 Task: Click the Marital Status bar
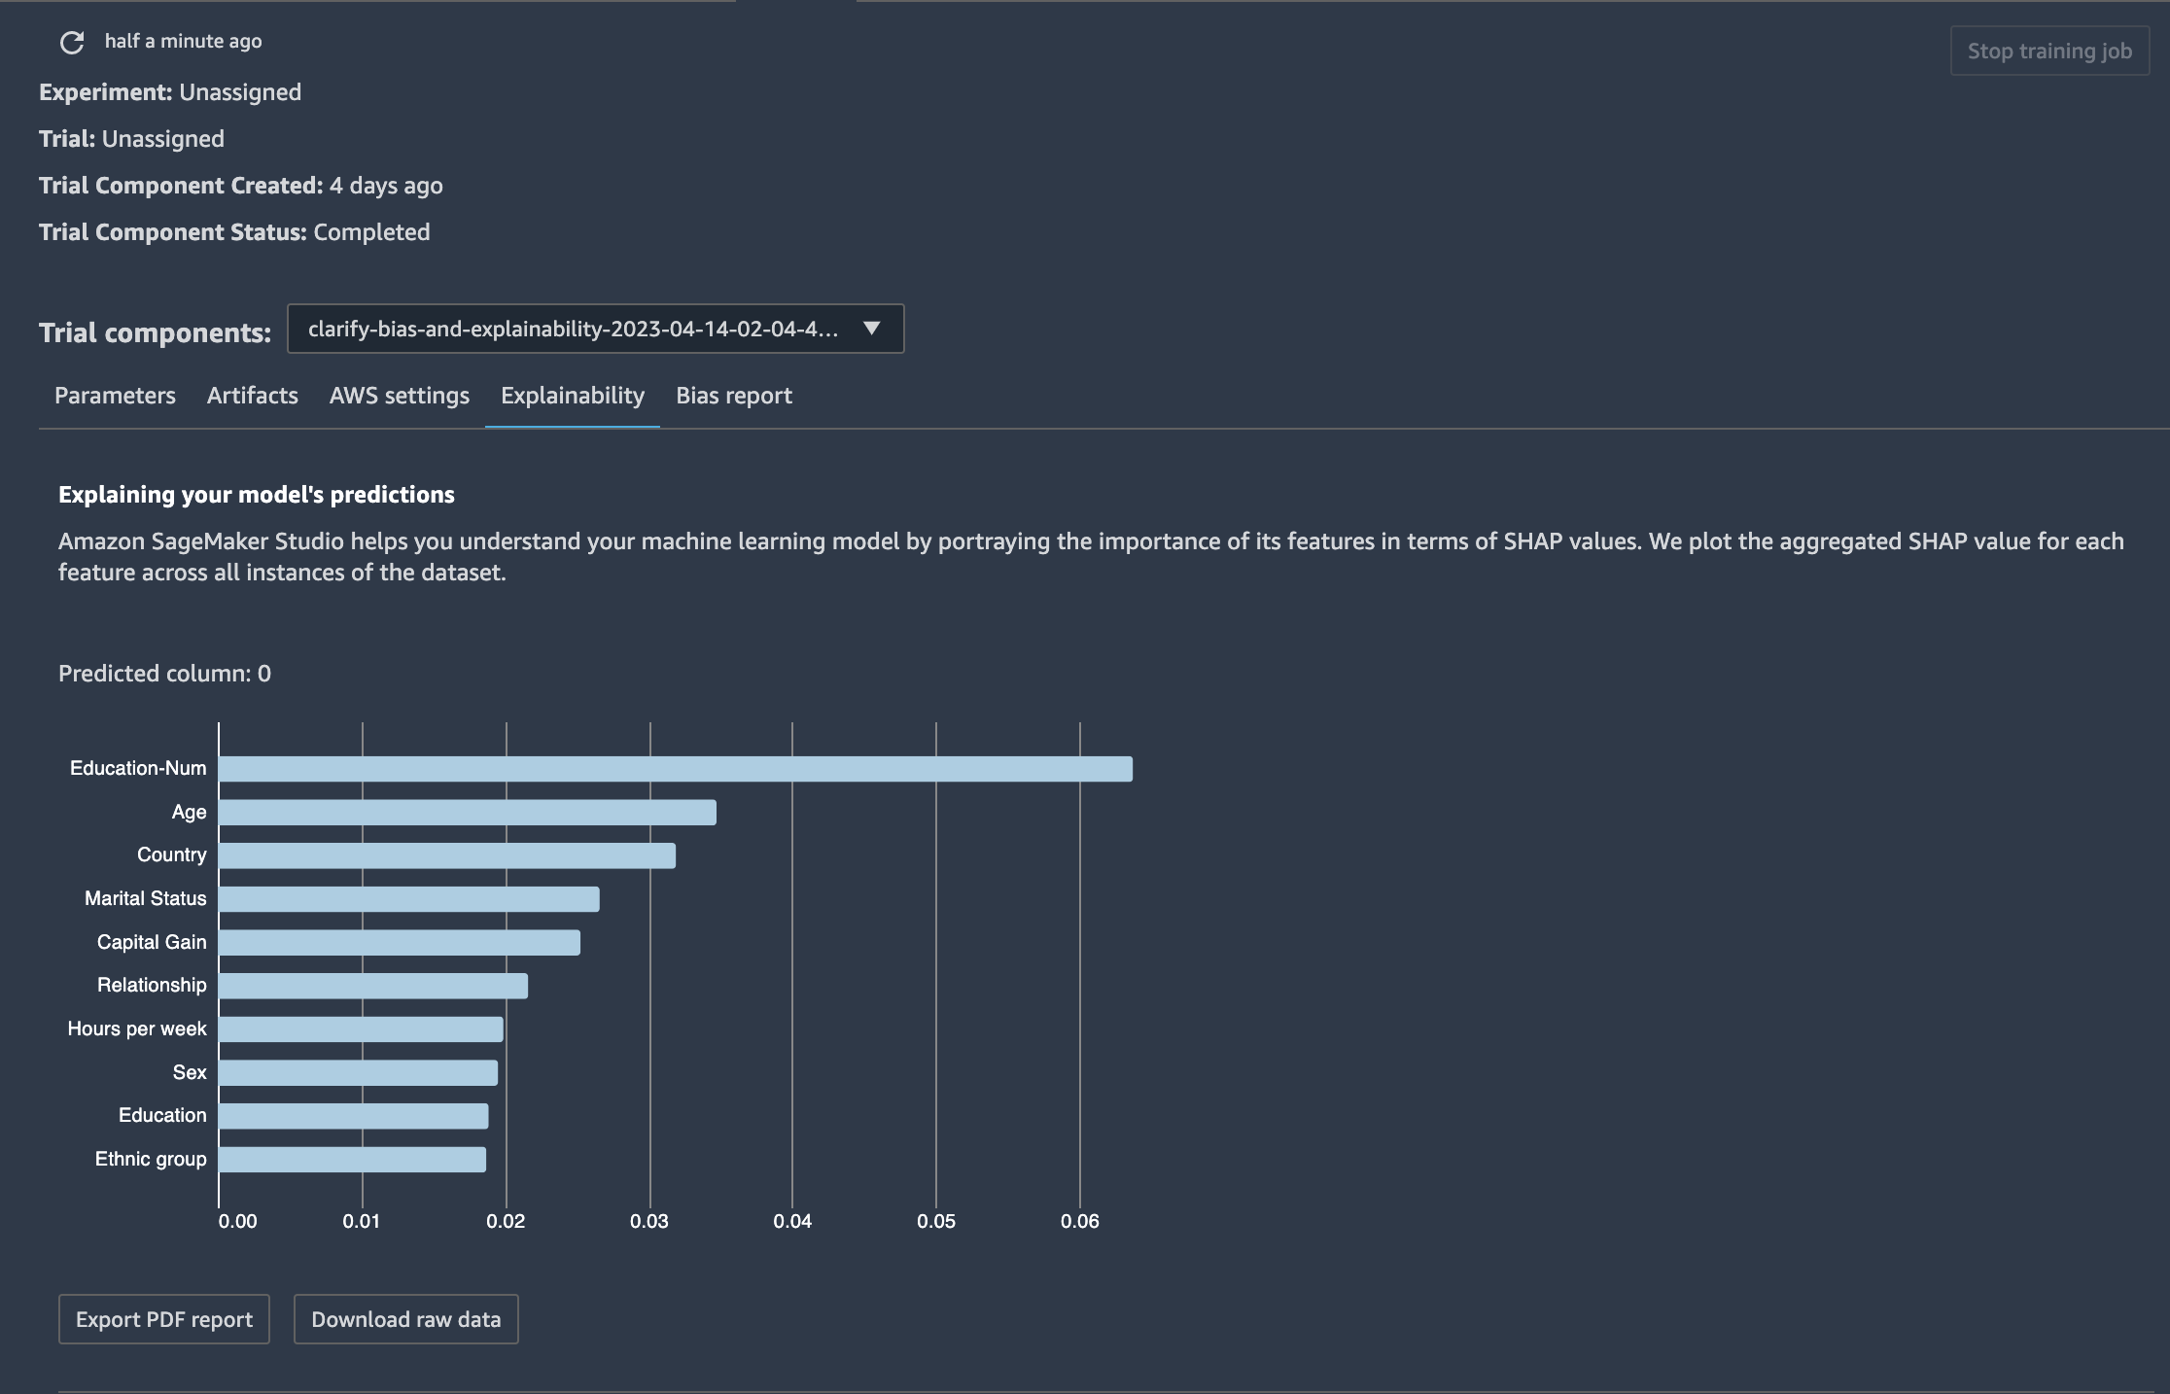point(409,899)
